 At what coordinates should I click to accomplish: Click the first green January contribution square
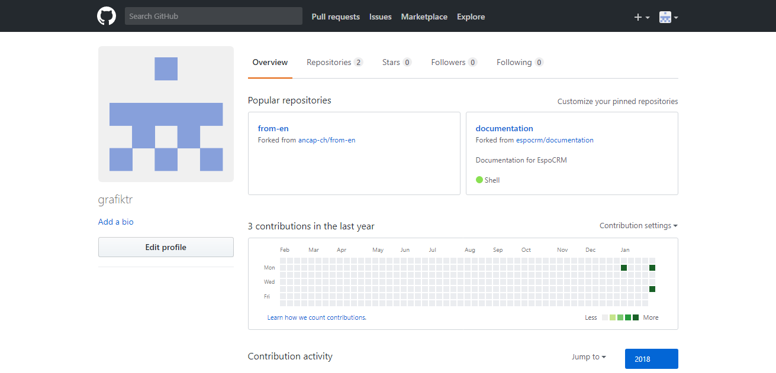click(624, 268)
